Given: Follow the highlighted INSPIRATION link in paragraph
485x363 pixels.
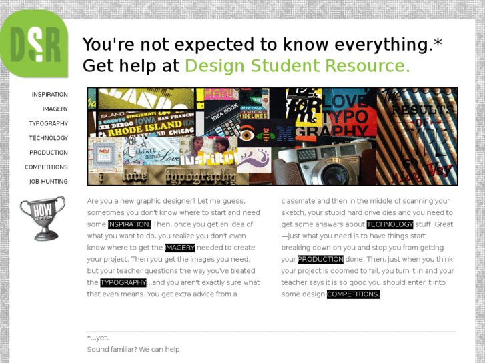Looking at the screenshot, I should pyautogui.click(x=129, y=224).
